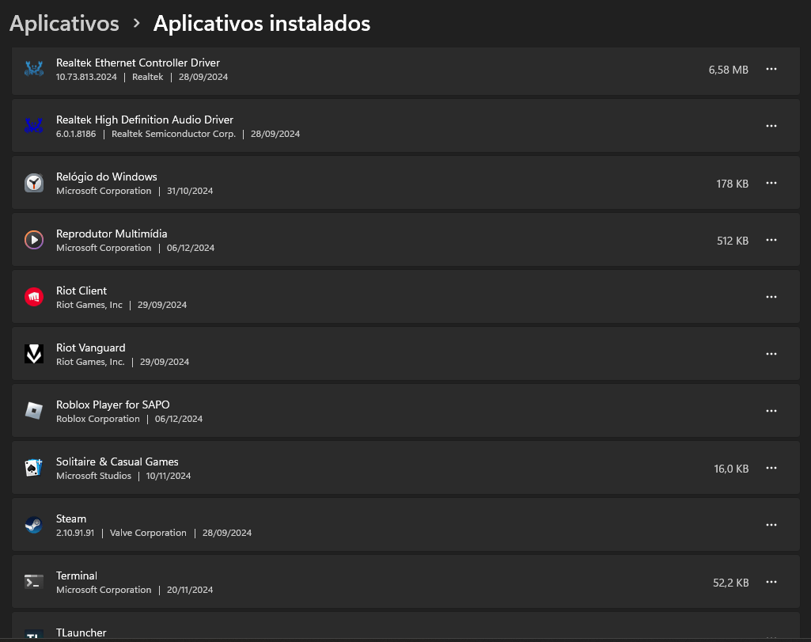Open more options for Roblox Player for SAPO
This screenshot has height=642, width=811.
point(771,411)
